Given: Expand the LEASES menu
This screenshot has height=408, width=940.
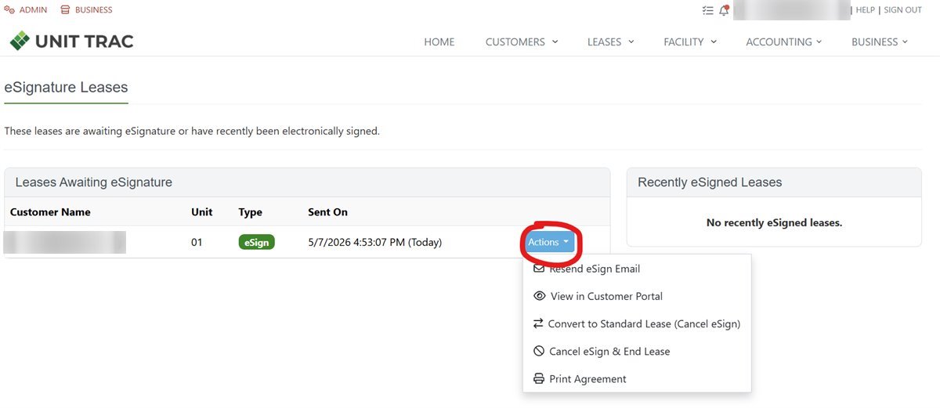Looking at the screenshot, I should tap(611, 42).
